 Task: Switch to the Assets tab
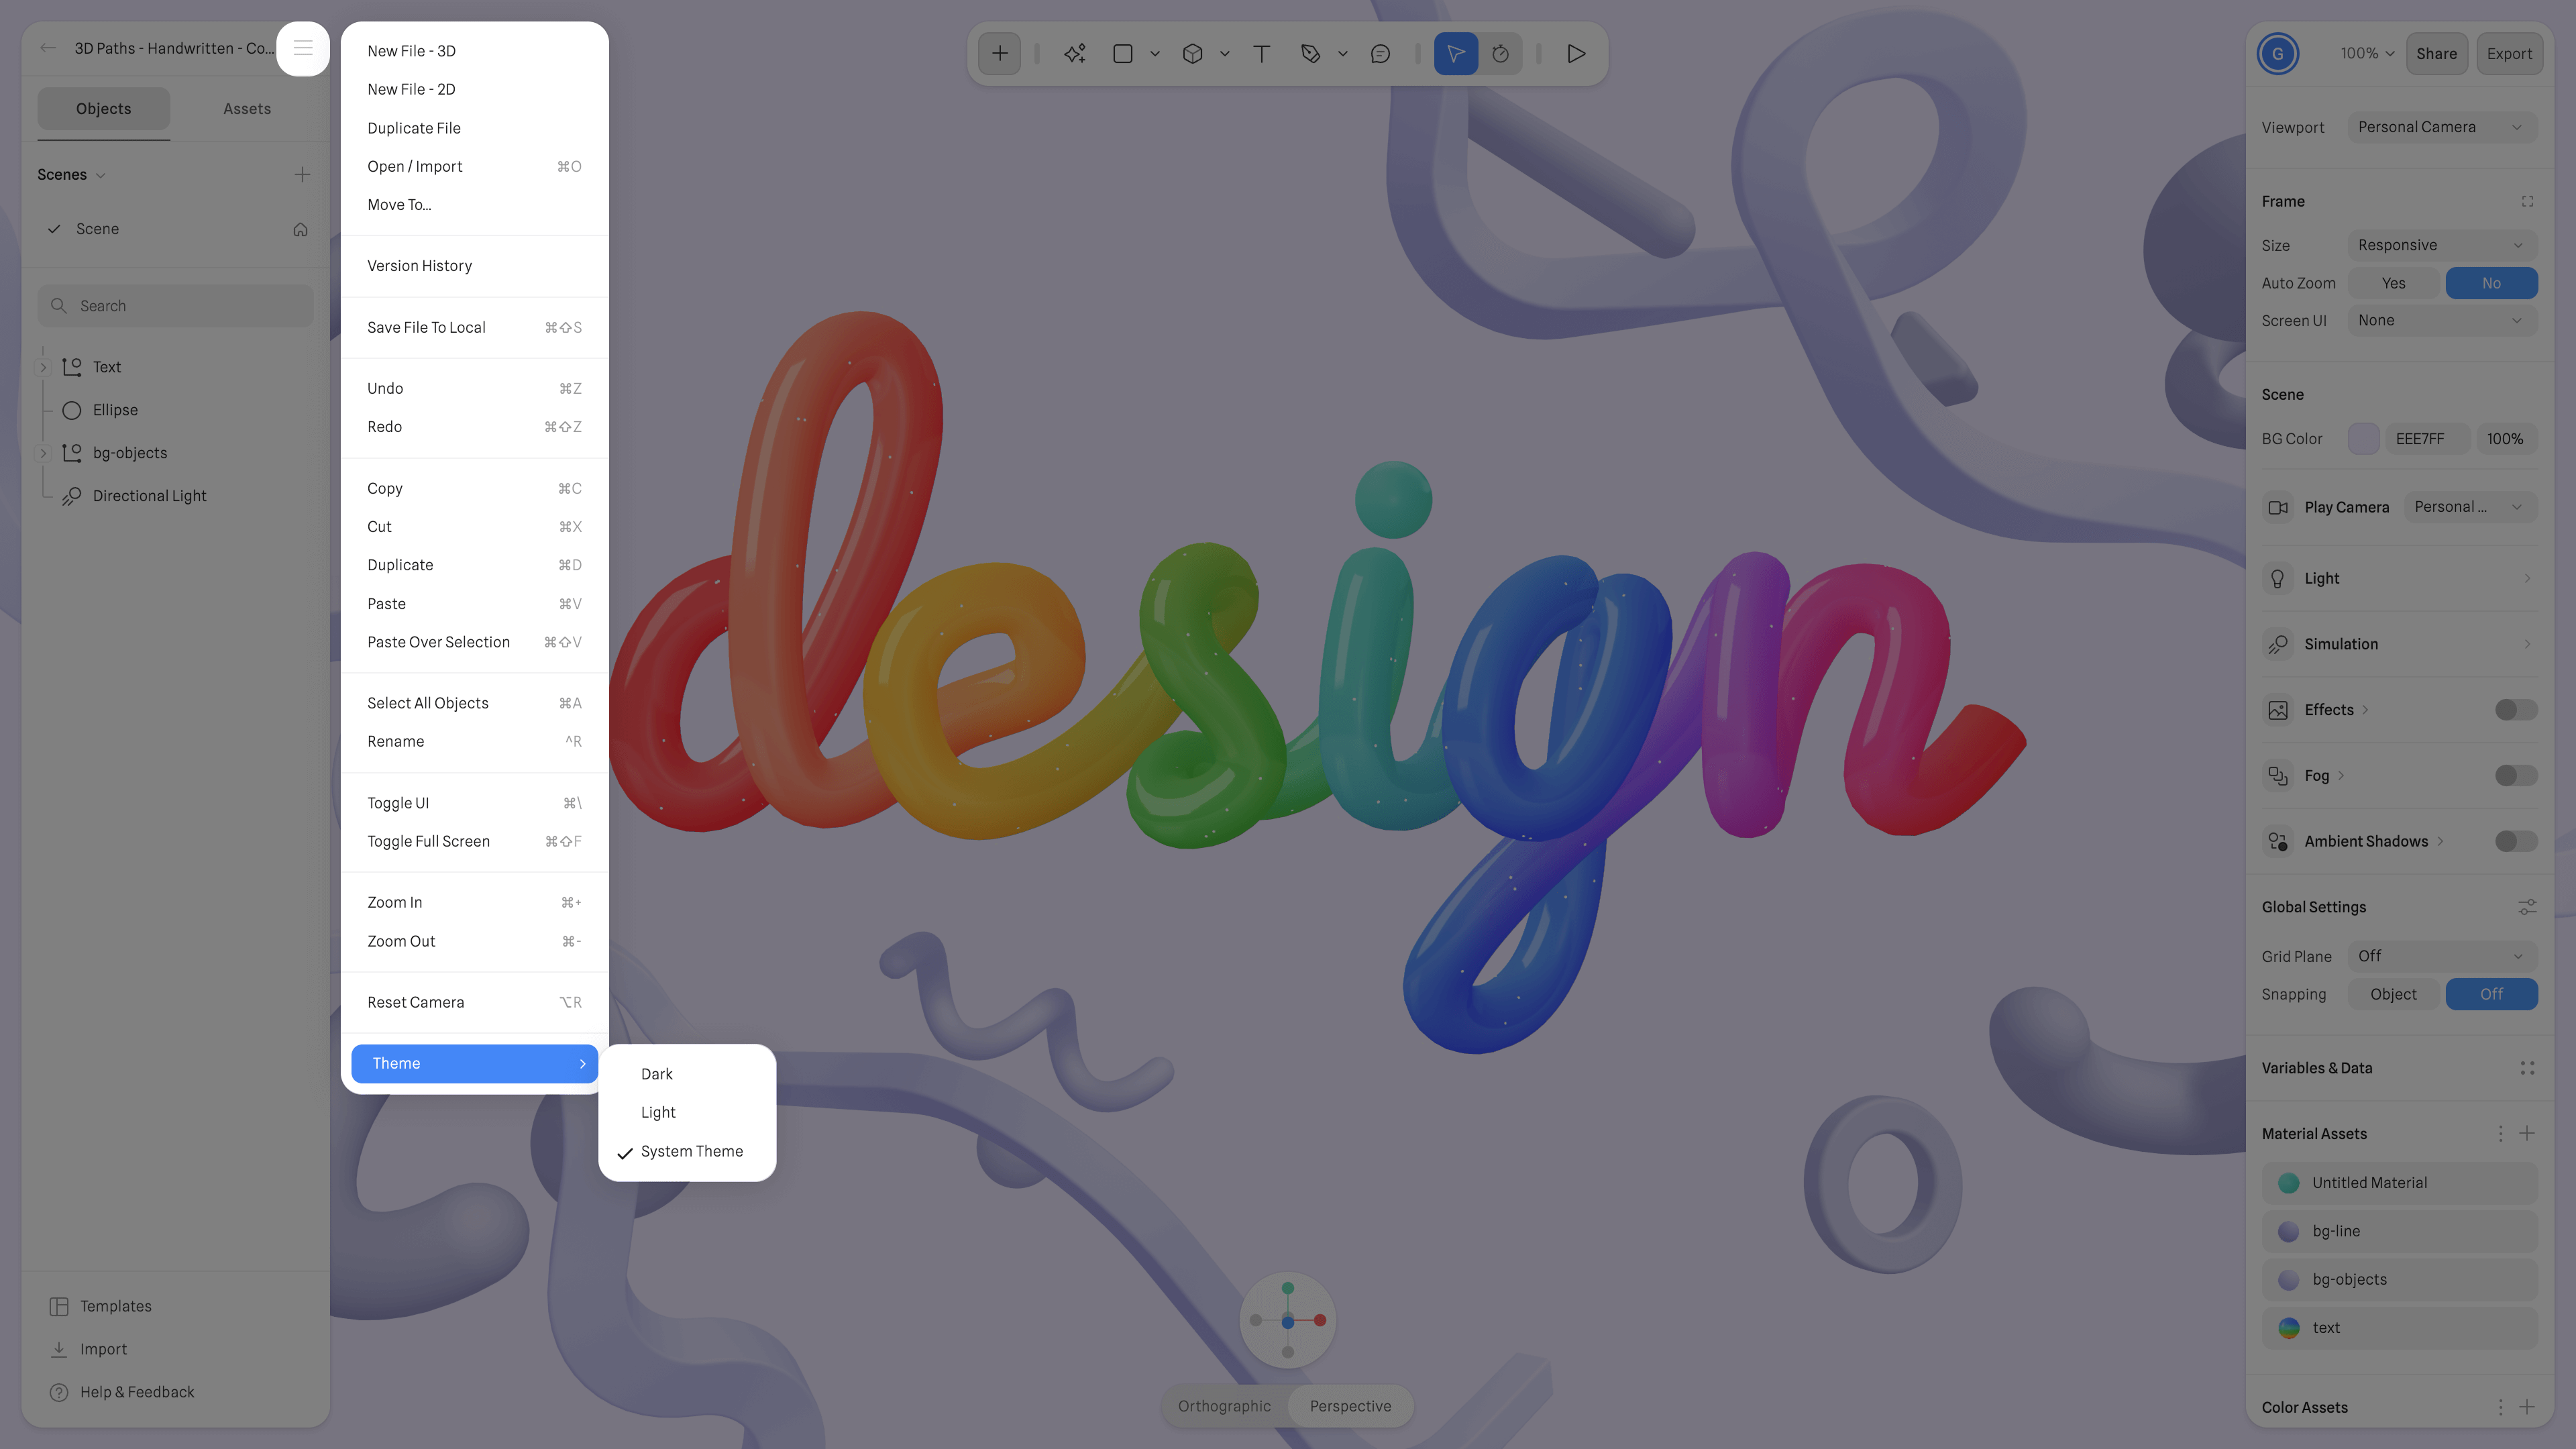(246, 108)
